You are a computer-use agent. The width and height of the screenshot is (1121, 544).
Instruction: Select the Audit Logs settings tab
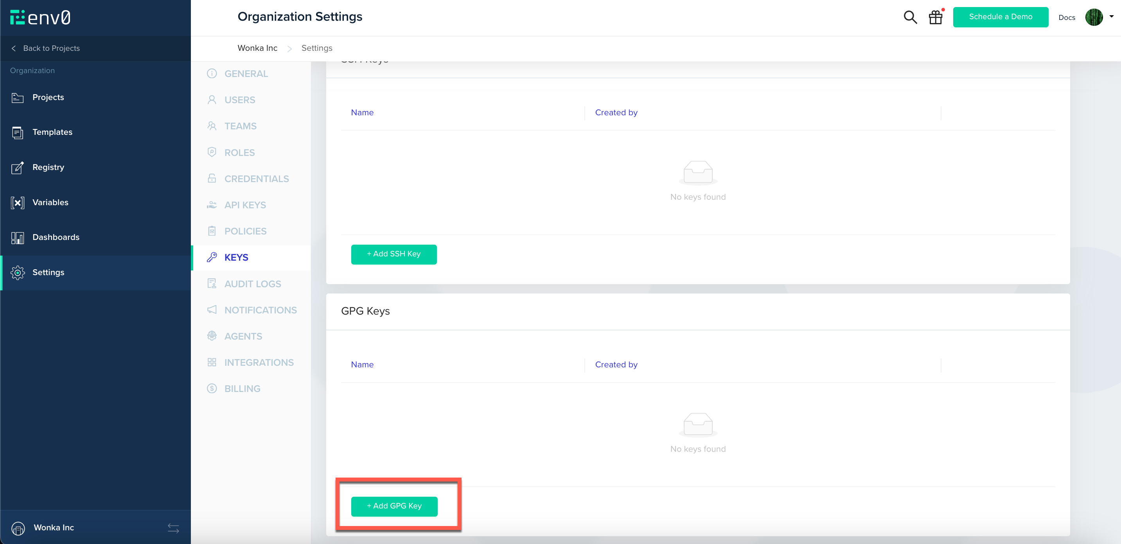click(252, 284)
